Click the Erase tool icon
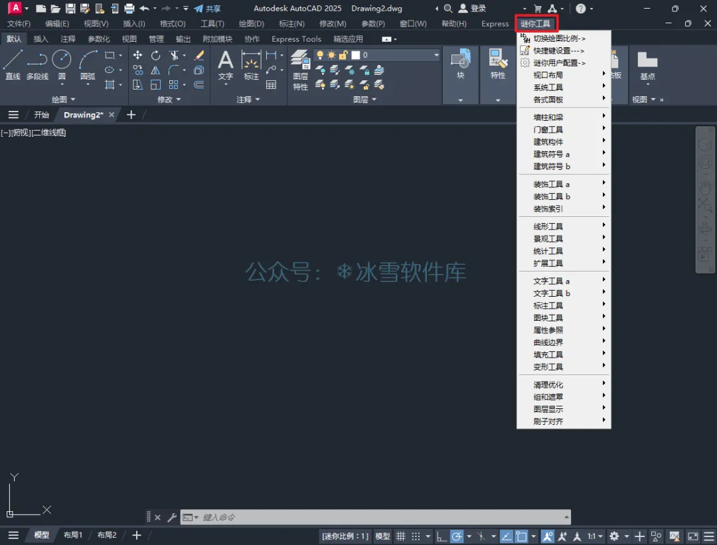717x545 pixels. point(199,55)
